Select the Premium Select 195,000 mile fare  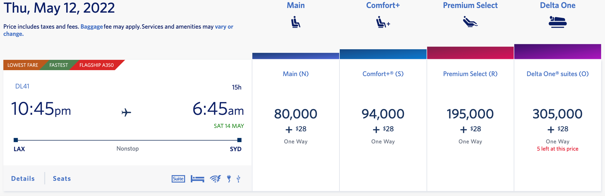tap(470, 113)
